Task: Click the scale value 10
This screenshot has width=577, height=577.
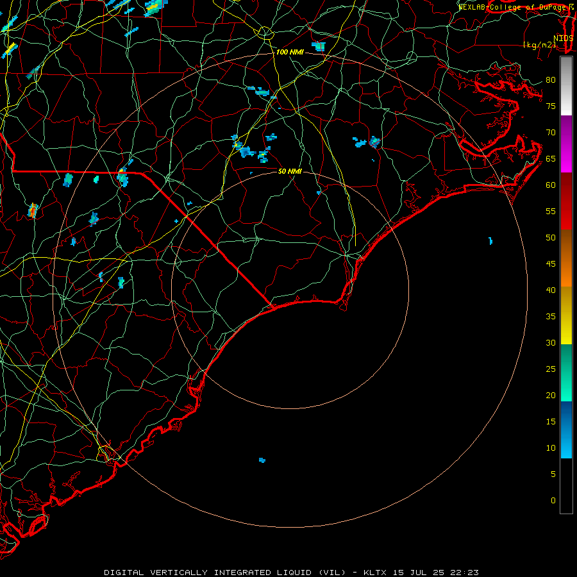Action: coord(551,448)
